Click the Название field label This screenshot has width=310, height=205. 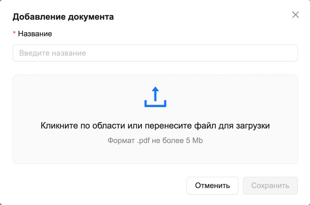pos(35,34)
